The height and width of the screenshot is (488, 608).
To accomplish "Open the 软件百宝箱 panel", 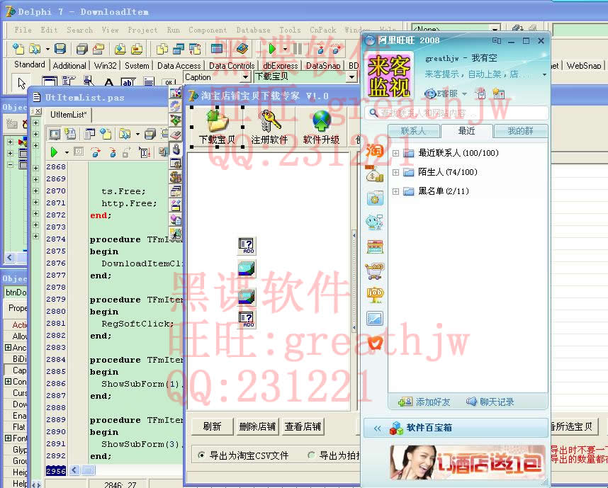I will coord(456,428).
